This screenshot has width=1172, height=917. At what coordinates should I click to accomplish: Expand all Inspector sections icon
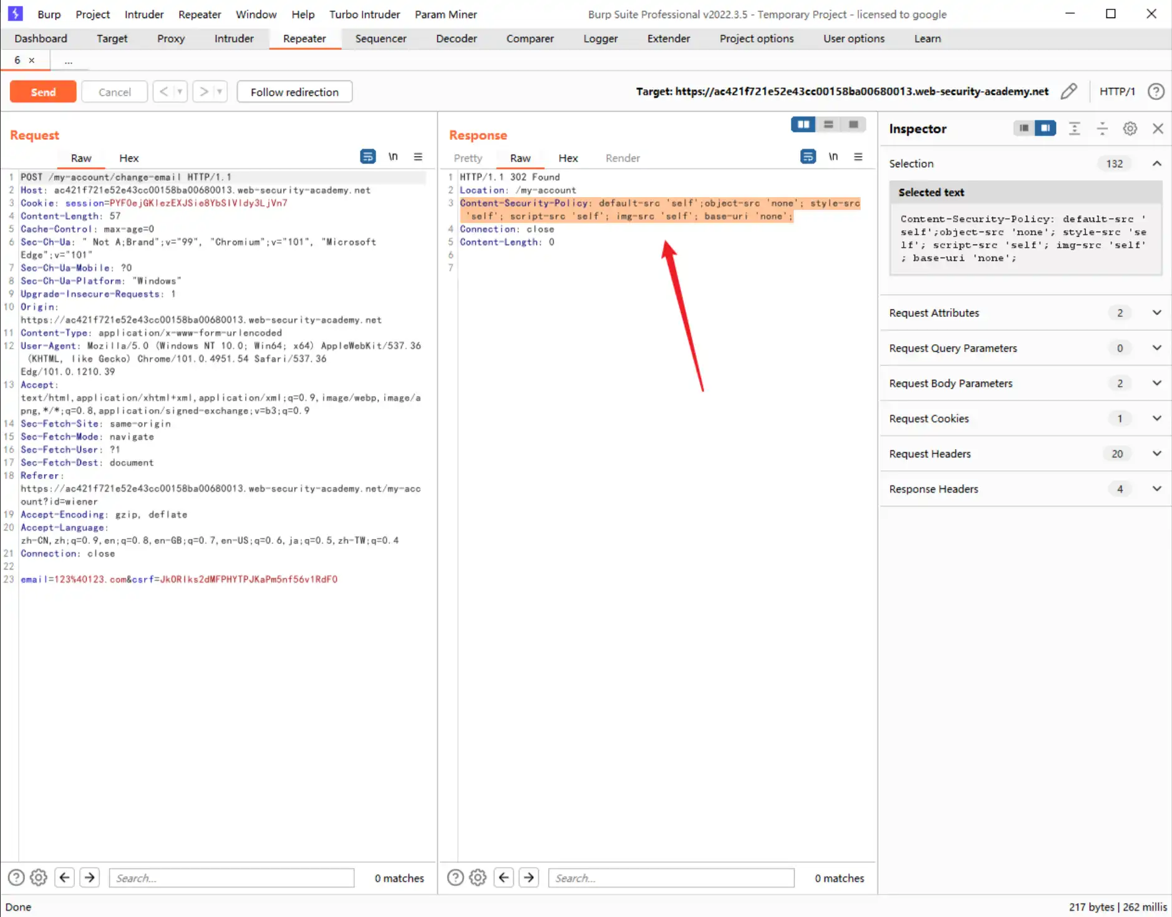coord(1074,129)
